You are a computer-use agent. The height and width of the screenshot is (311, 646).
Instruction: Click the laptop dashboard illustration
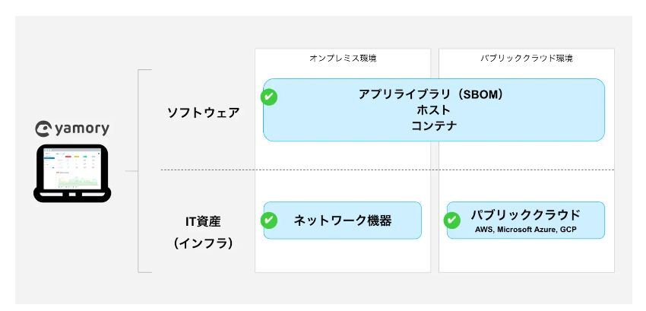click(72, 173)
